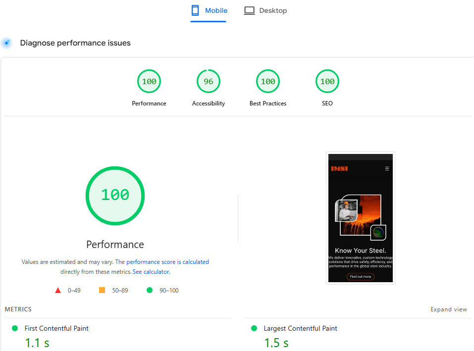The width and height of the screenshot is (474, 351).
Task: Click the SEO score gauge
Action: pyautogui.click(x=327, y=81)
